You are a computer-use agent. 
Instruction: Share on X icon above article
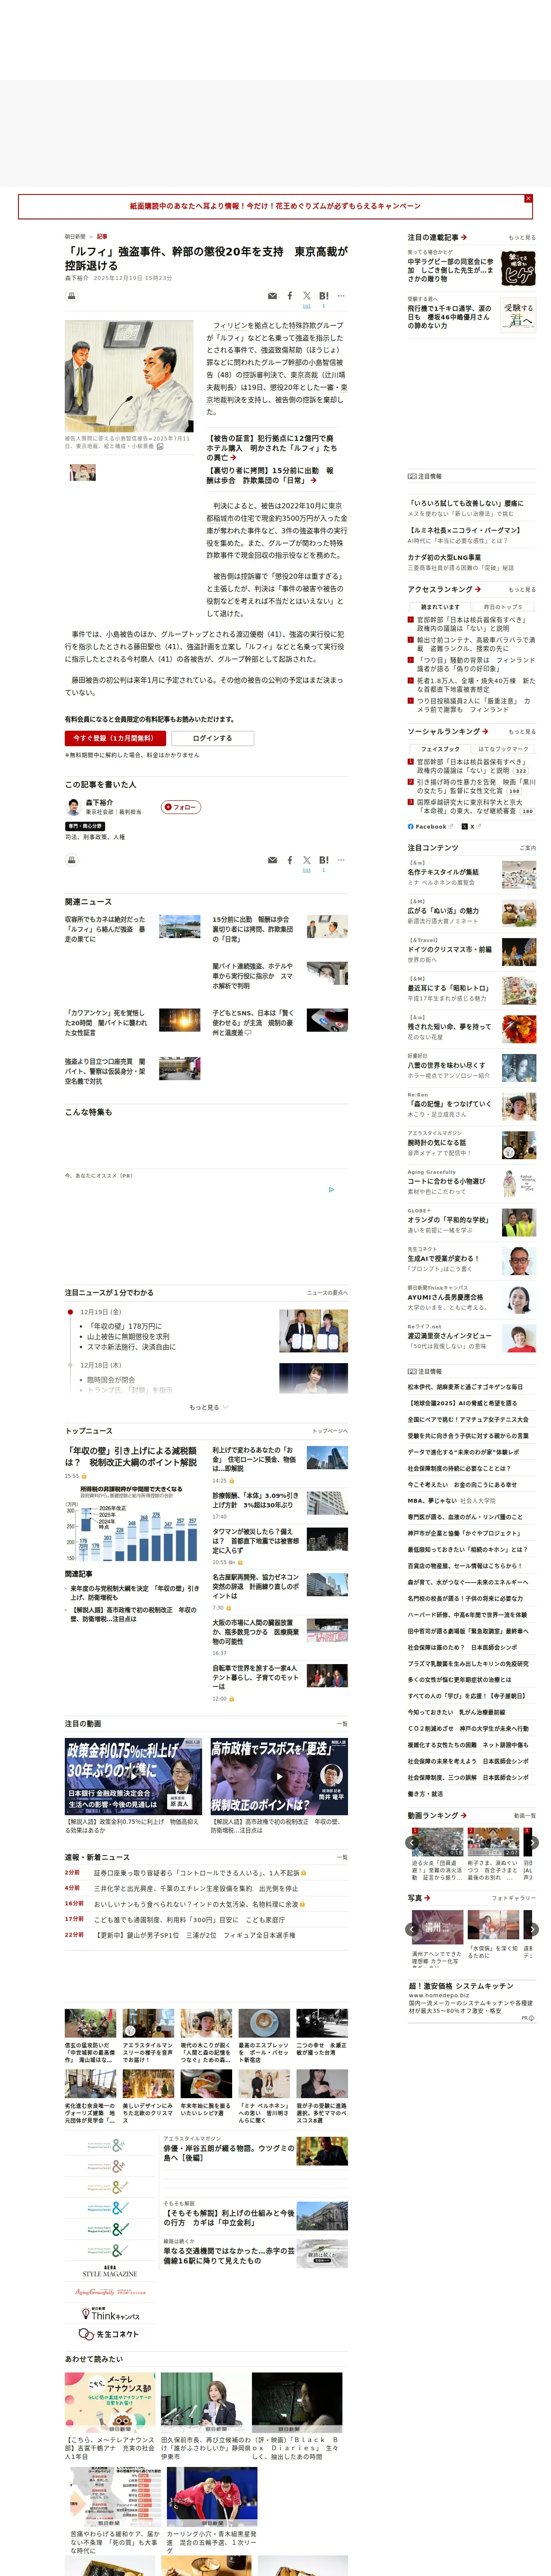coord(307,296)
